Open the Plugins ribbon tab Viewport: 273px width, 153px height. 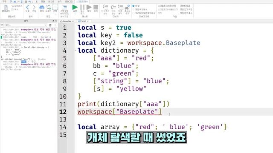pyautogui.click(x=69, y=1)
